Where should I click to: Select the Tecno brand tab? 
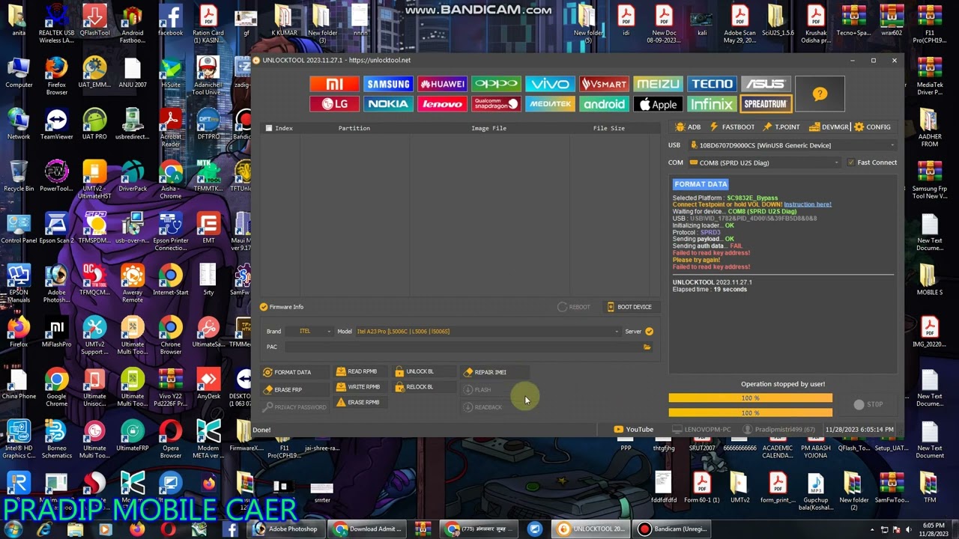point(712,84)
